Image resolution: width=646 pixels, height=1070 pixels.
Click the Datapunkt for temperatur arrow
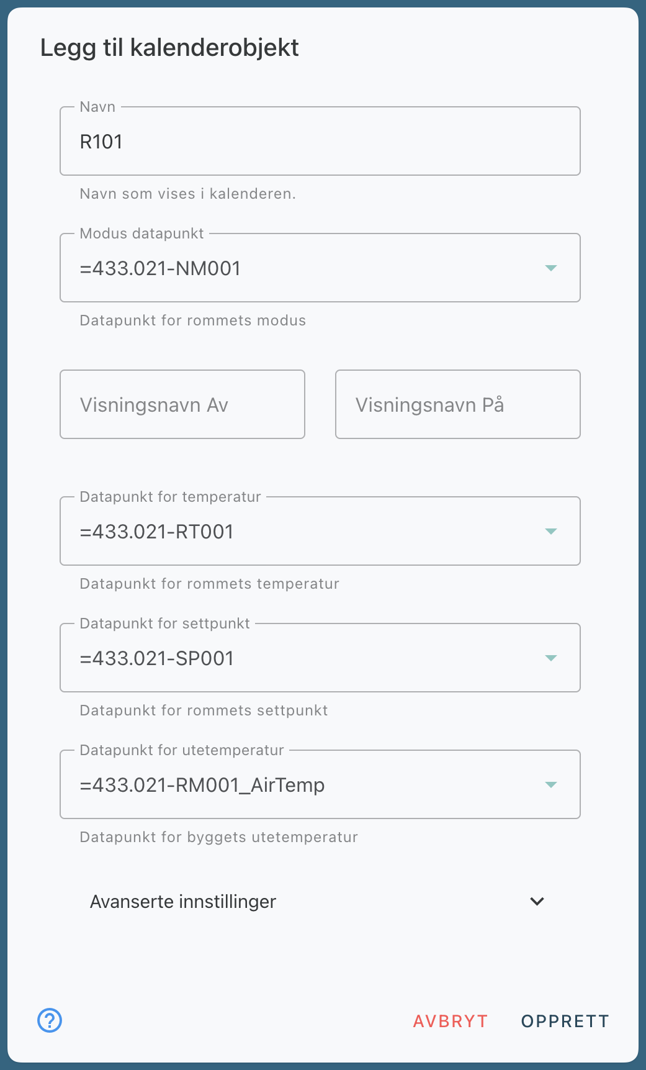click(x=550, y=532)
